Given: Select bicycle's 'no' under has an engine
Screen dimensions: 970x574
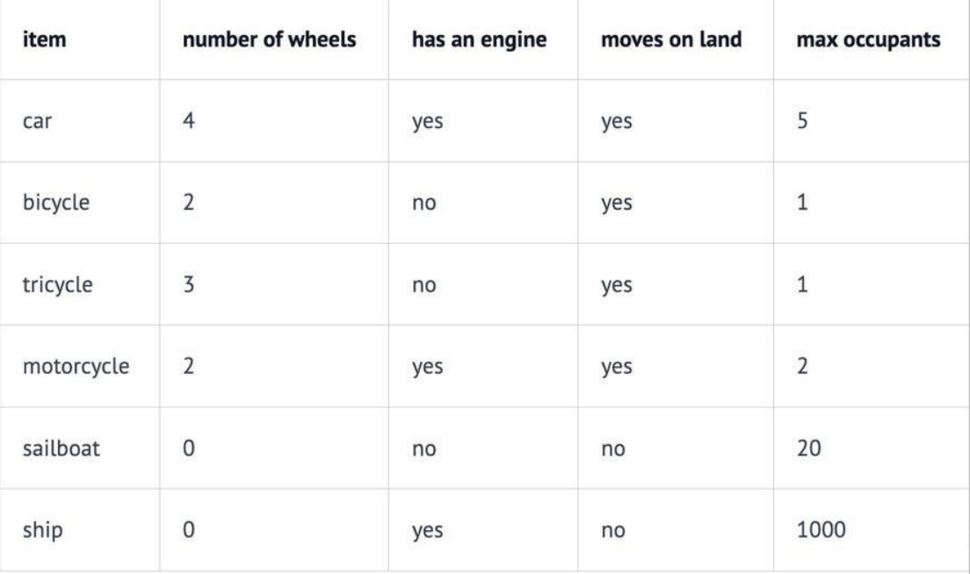Looking at the screenshot, I should [423, 204].
